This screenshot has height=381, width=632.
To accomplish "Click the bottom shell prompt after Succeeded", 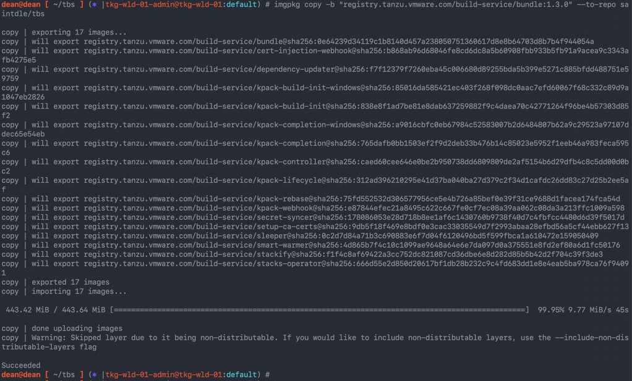I will coord(135,375).
